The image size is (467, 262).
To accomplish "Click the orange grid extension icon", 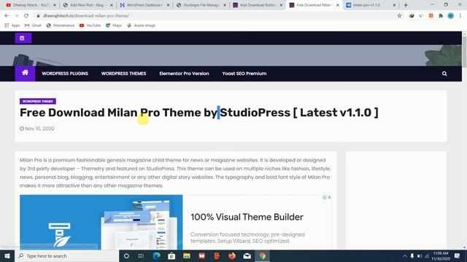I will pos(431,16).
